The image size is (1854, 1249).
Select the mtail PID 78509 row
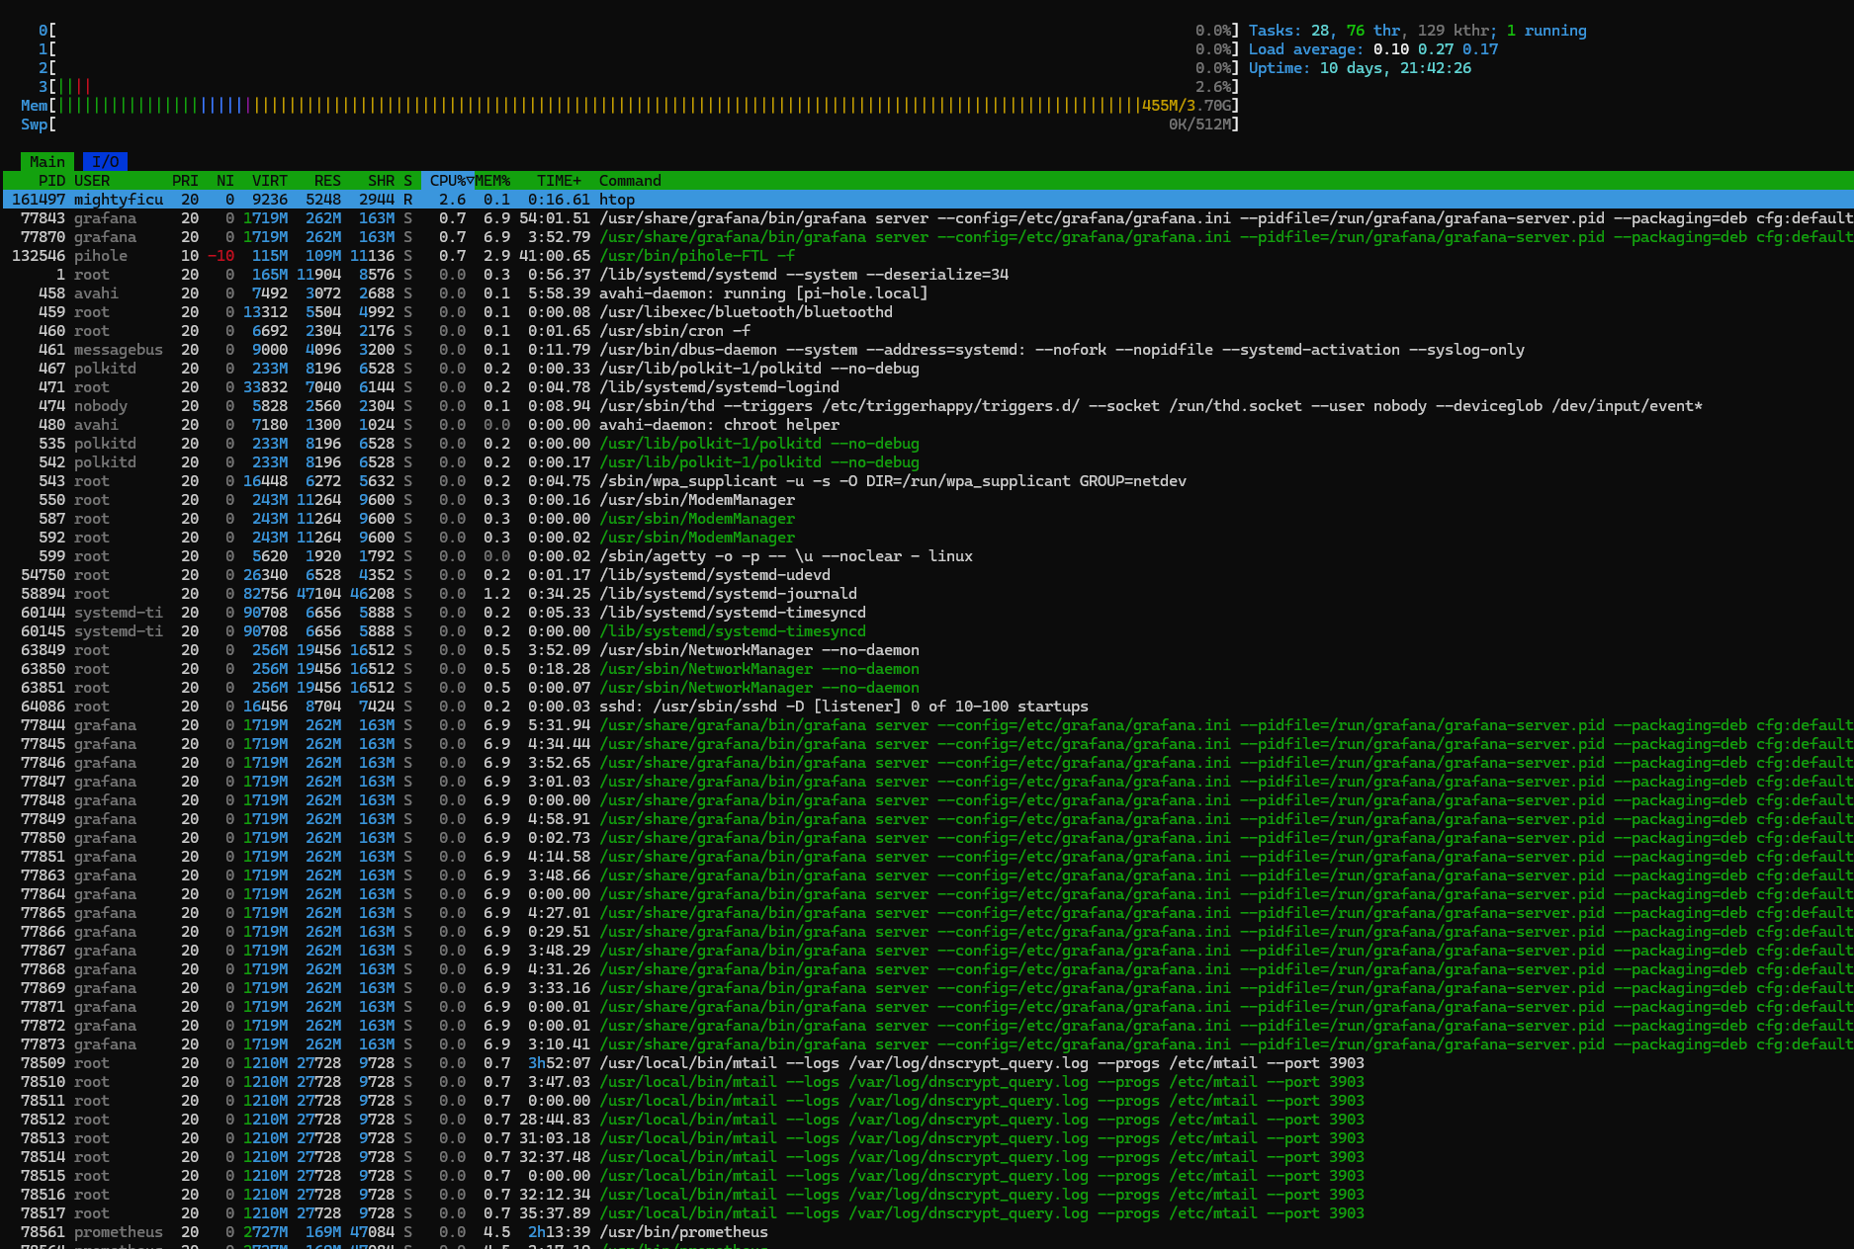[x=927, y=1063]
